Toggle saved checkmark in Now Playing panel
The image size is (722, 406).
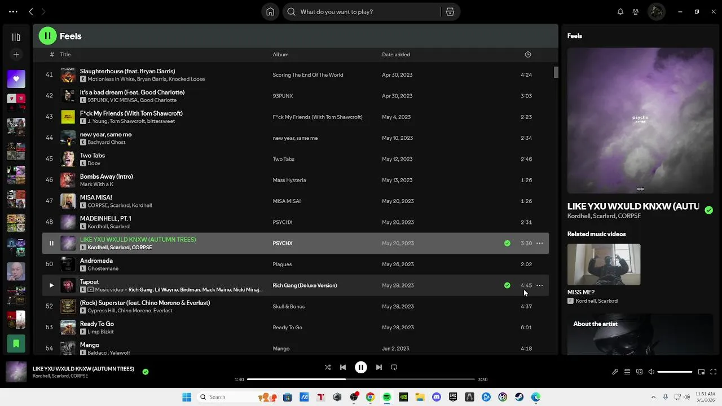tap(708, 210)
